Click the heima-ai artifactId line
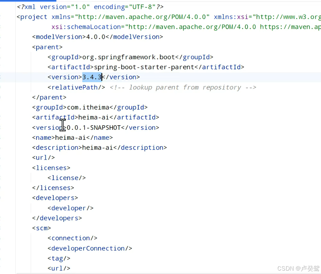This screenshot has height=274, width=321. click(x=95, y=117)
